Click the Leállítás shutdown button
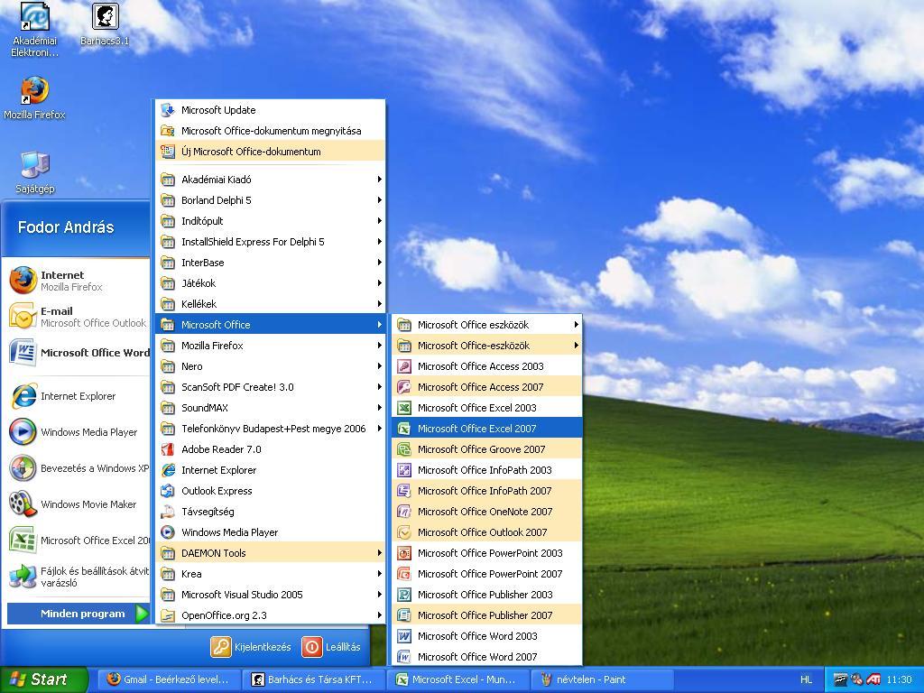924x693 pixels. pos(331,646)
